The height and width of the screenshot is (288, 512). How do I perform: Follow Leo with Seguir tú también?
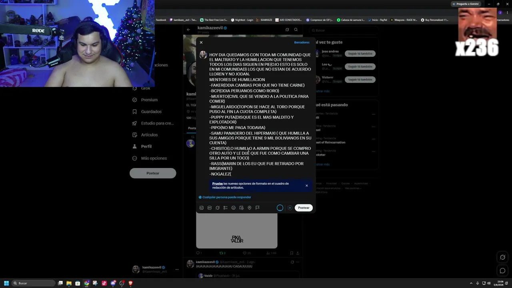coord(360,66)
